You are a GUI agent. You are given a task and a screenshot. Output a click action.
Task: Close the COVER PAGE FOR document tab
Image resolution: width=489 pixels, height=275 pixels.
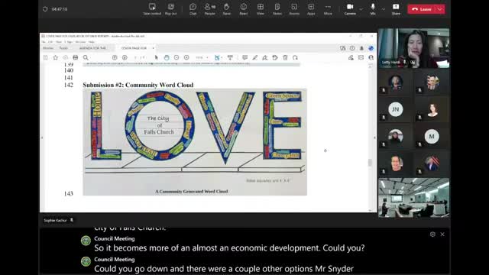pyautogui.click(x=153, y=48)
